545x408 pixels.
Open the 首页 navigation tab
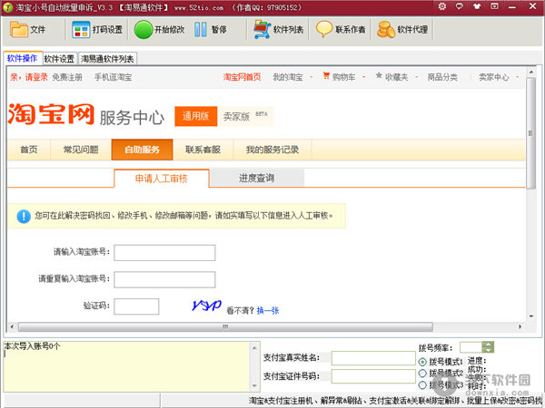pyautogui.click(x=29, y=150)
